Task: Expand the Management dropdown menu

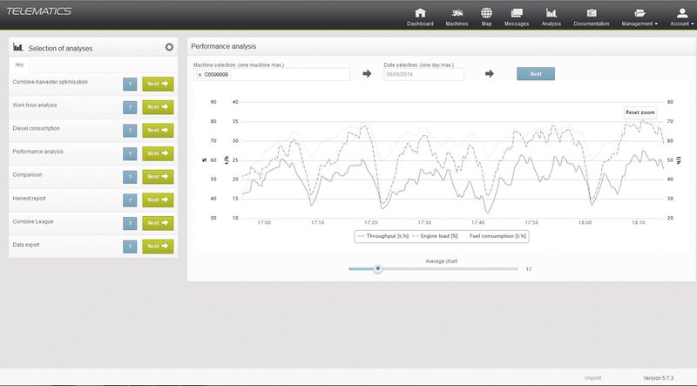Action: pyautogui.click(x=639, y=17)
